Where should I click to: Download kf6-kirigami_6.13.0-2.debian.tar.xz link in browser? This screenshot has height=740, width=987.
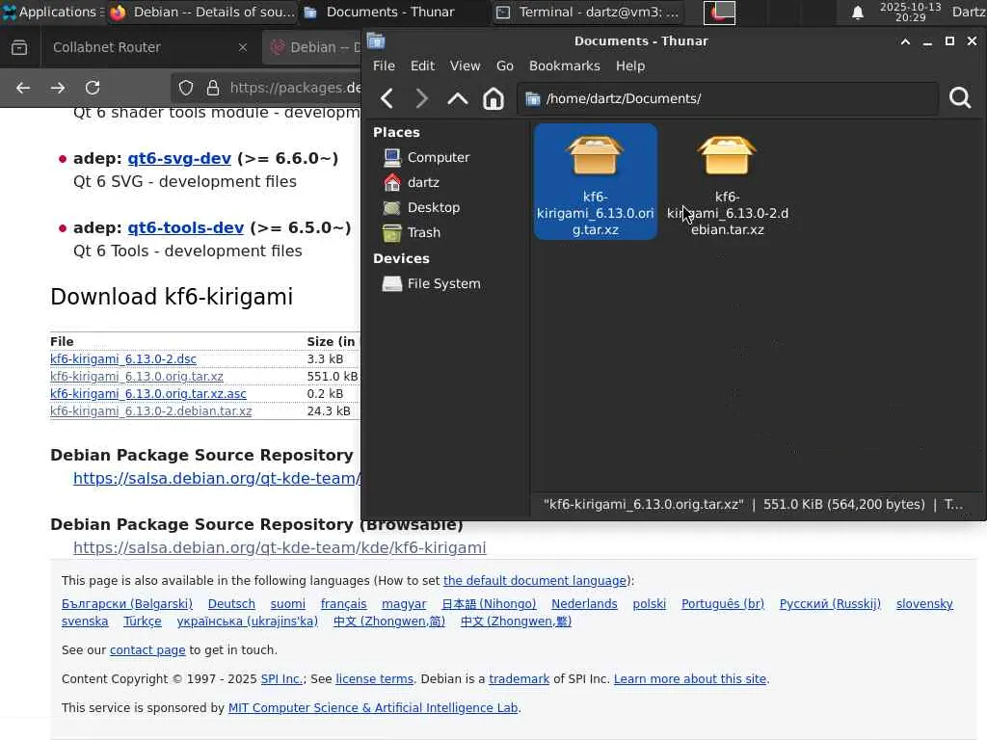tap(151, 411)
